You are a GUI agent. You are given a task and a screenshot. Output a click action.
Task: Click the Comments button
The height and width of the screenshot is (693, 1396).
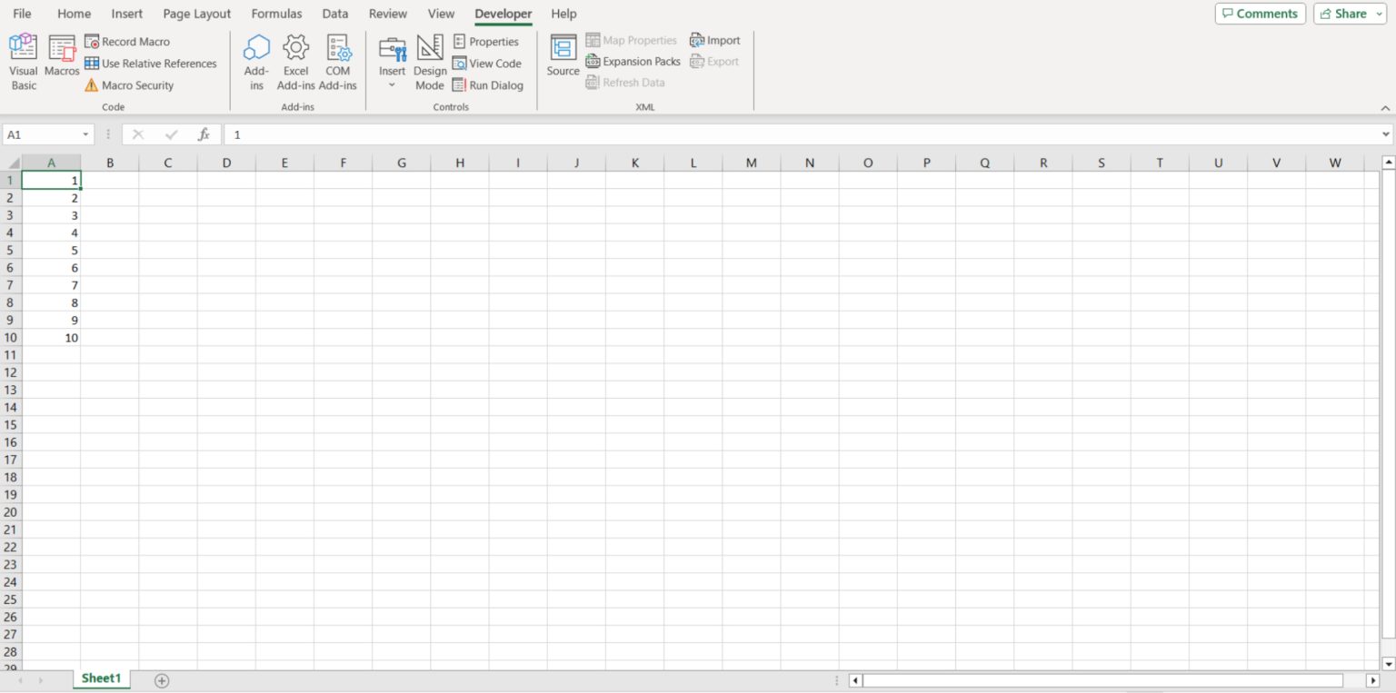[1260, 14]
